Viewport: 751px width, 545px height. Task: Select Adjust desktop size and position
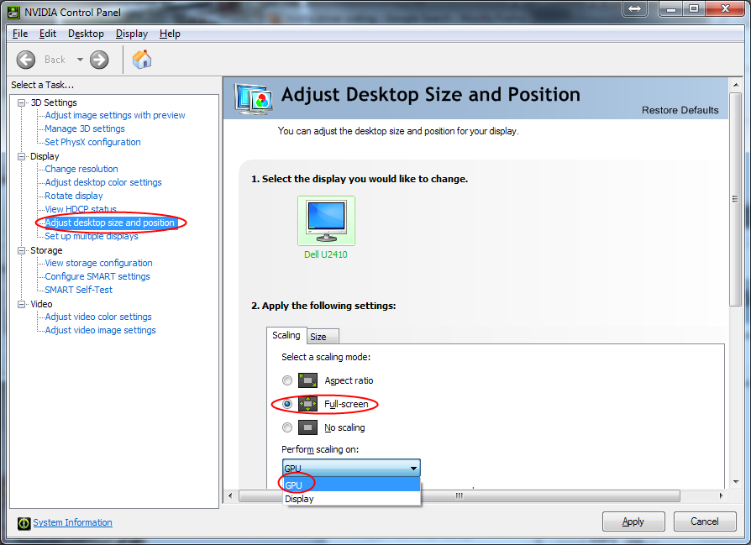[111, 223]
